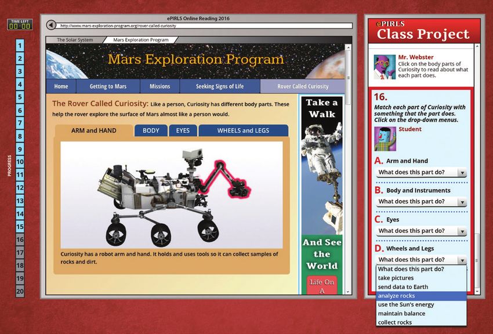
Task: Open the Home navigation item
Action: tap(61, 86)
